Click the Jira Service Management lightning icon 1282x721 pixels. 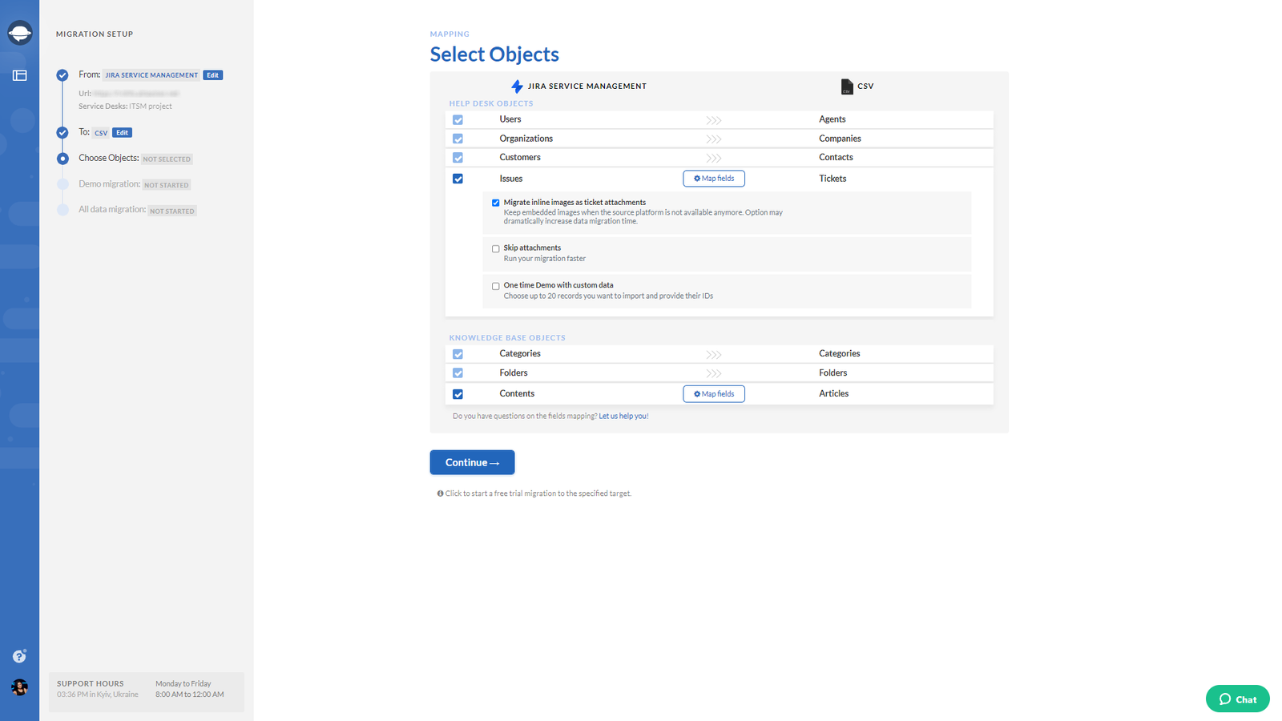click(517, 87)
